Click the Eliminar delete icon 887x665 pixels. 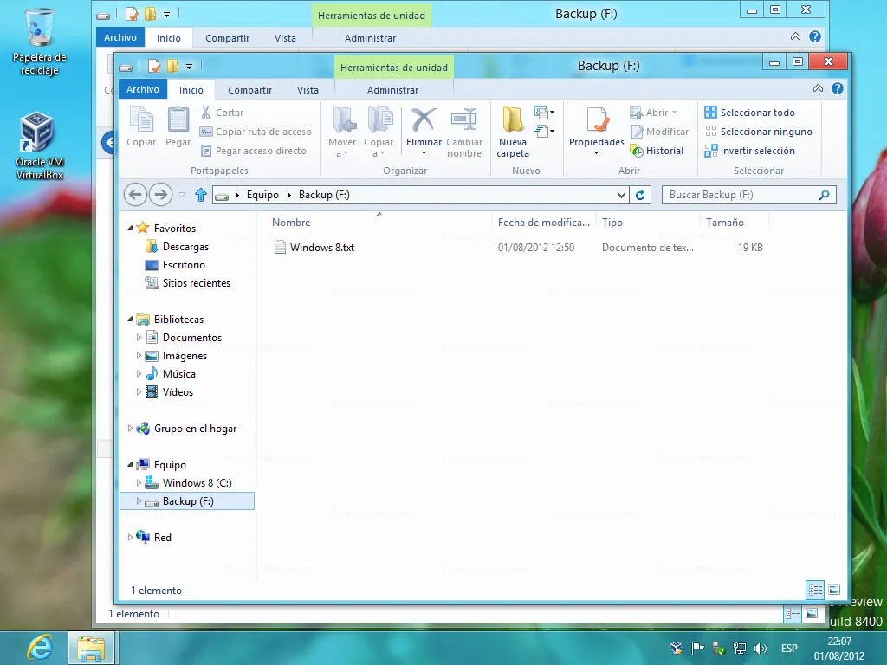pos(424,121)
